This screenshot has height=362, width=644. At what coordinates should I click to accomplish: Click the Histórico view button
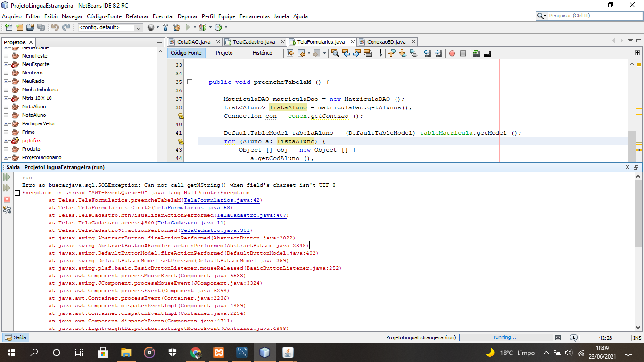(262, 53)
